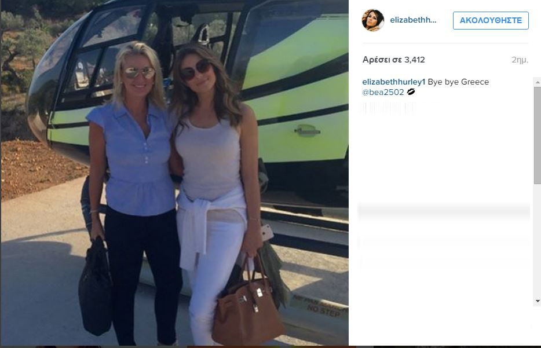Viewport: 541px width, 348px height.
Task: Select the Bye bye Greece caption text
Action: [x=458, y=82]
